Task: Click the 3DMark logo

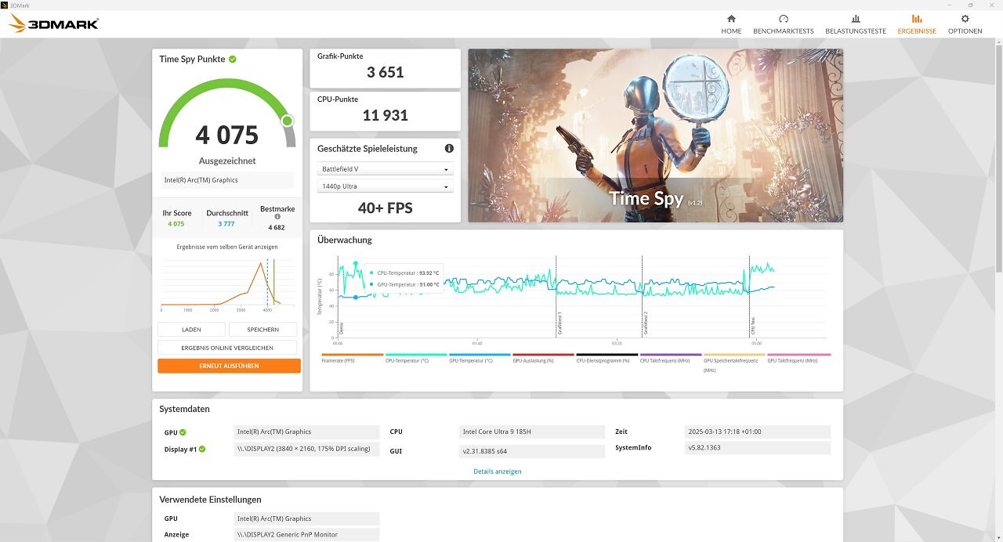Action: coord(53,23)
